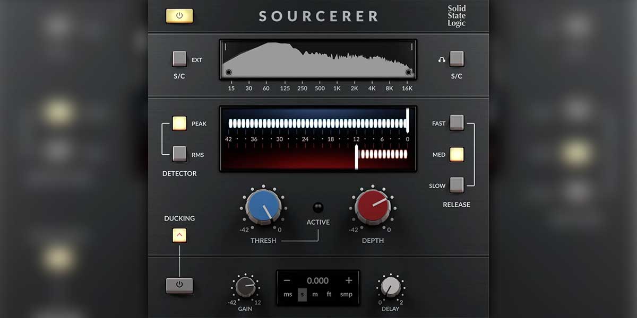Click the low-cut filter handle on spectrum

[228, 73]
